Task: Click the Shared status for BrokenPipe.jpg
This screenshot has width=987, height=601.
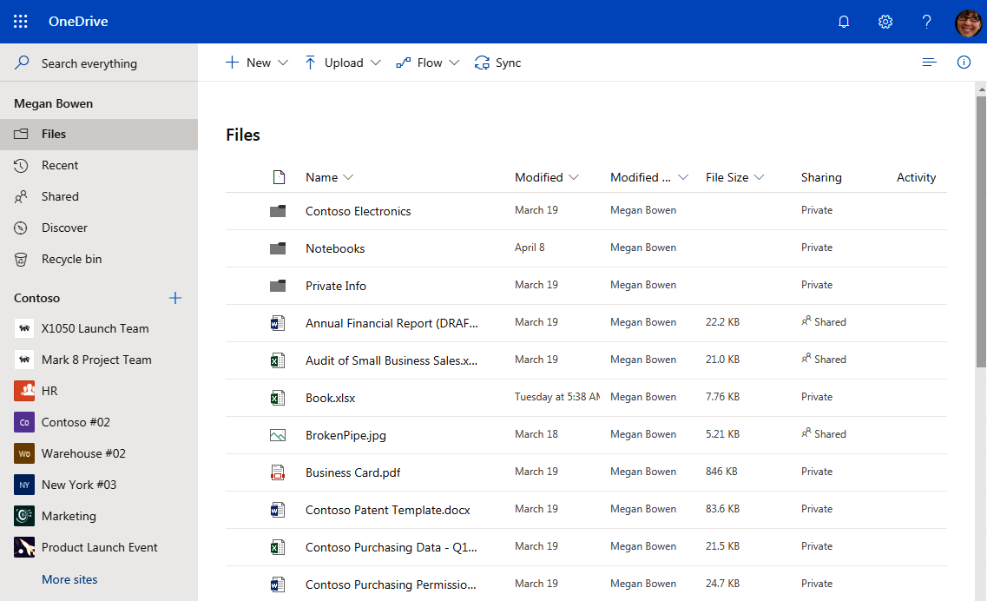Action: click(823, 434)
